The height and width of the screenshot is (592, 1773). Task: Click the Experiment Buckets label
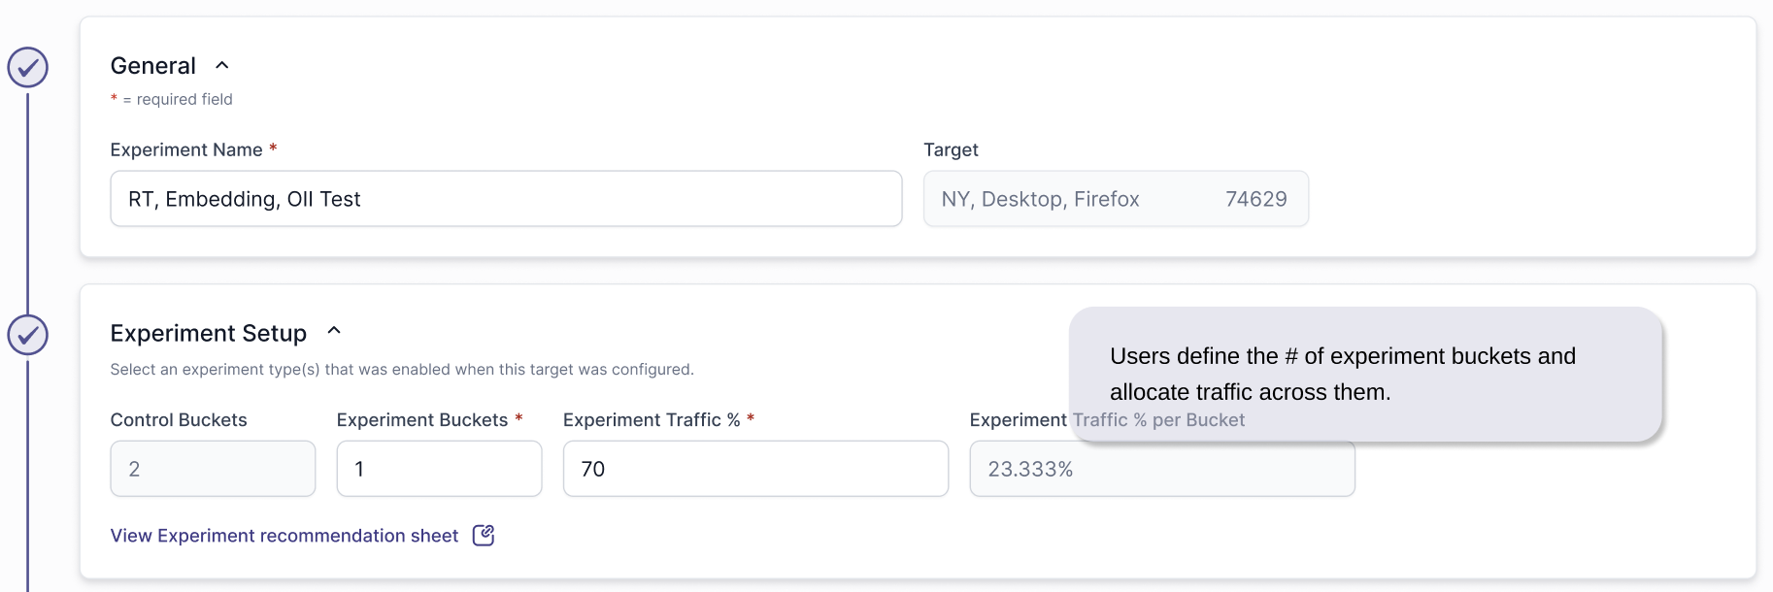422,420
